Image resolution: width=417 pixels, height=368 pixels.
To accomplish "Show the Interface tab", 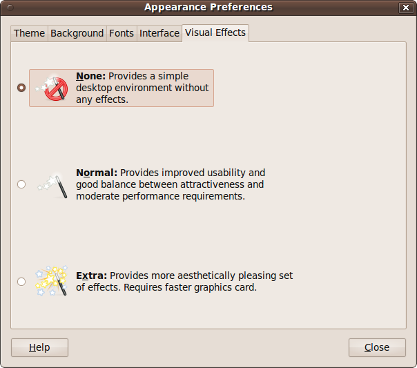I will (159, 33).
